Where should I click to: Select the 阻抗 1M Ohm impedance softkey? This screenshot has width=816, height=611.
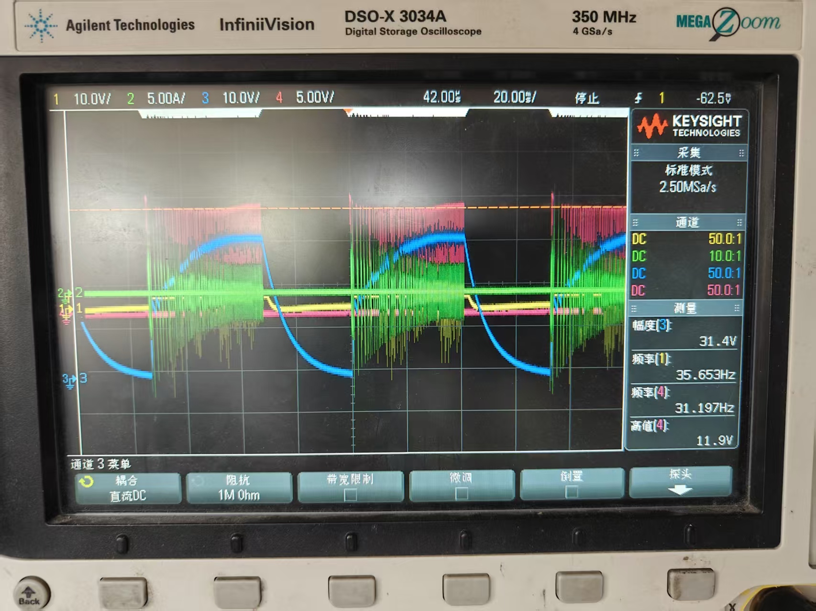[x=239, y=488]
